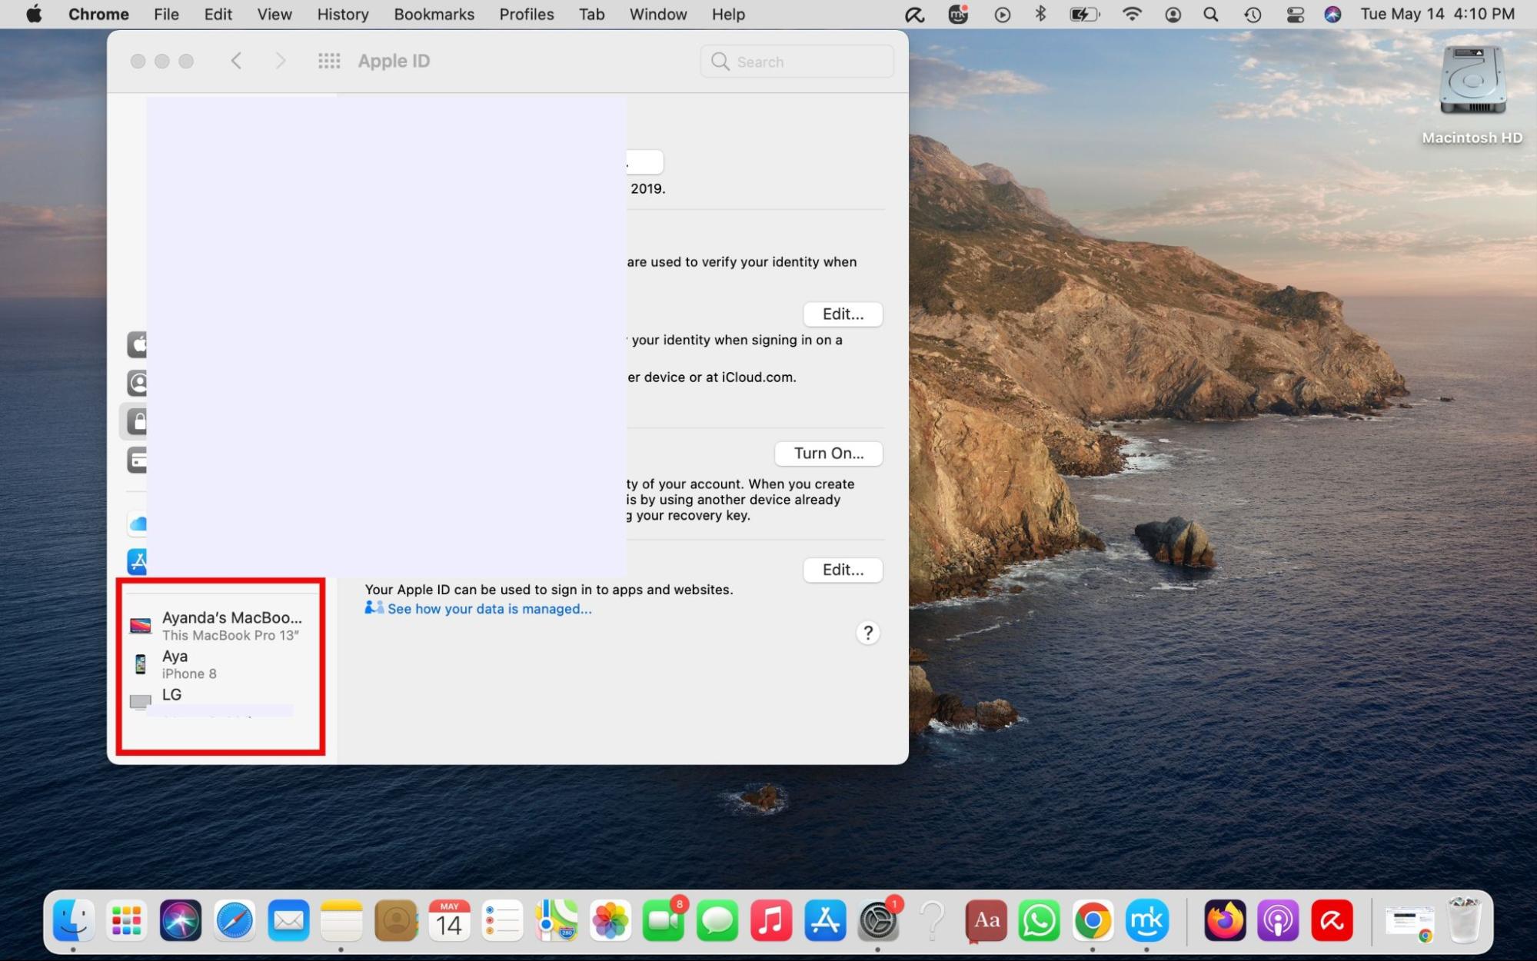The width and height of the screenshot is (1537, 961).
Task: Open Launchpad from the Dock
Action: click(127, 920)
